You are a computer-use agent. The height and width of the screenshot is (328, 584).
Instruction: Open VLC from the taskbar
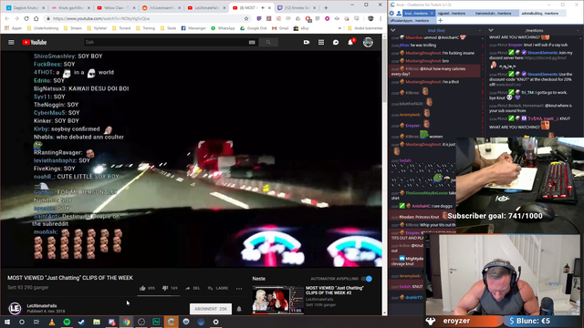pos(52,322)
